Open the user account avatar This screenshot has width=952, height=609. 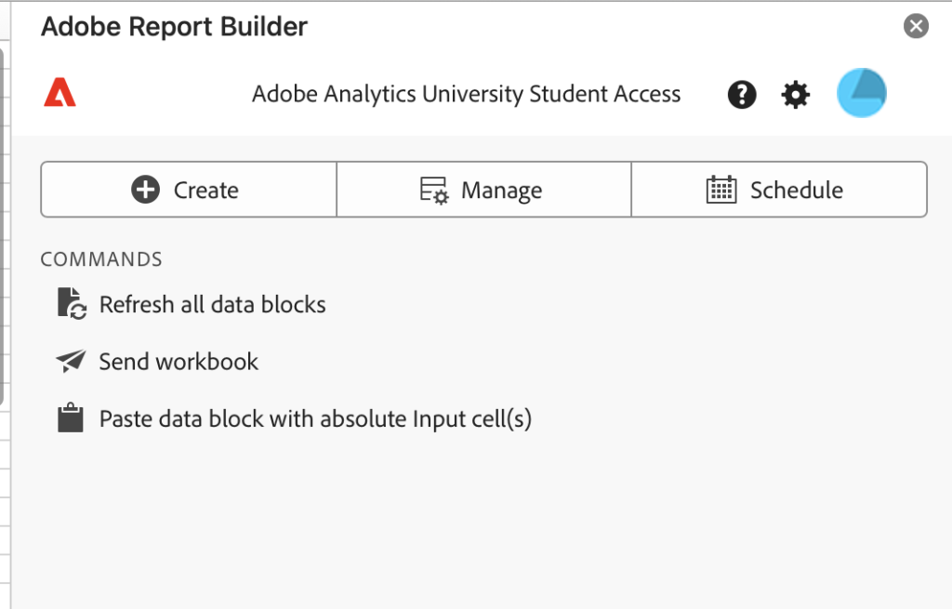click(x=861, y=93)
